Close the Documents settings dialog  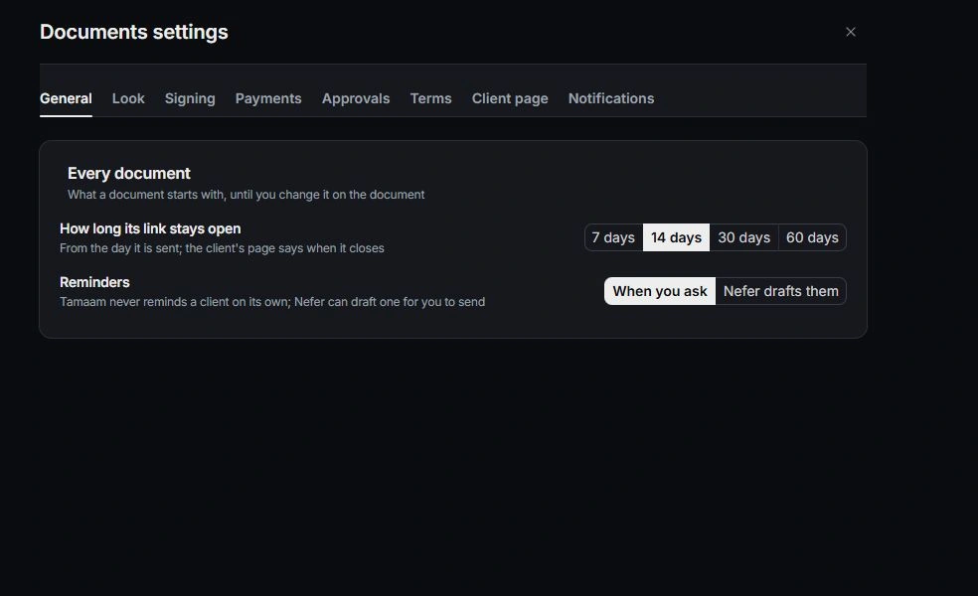click(850, 32)
